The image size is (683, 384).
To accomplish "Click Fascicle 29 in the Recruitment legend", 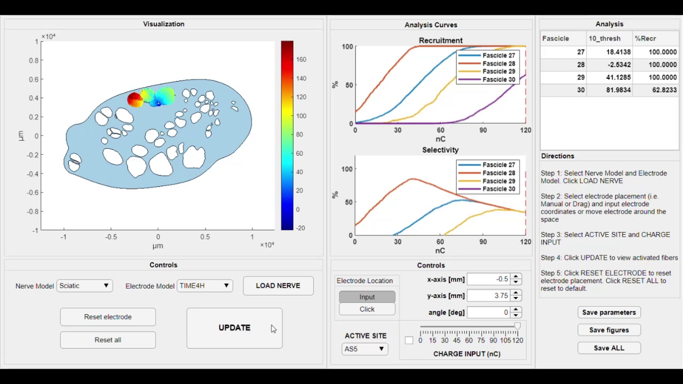I will [x=499, y=71].
